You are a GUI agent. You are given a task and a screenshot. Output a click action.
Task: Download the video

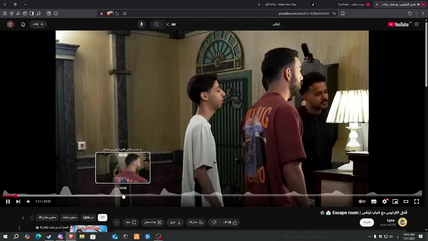click(x=175, y=222)
